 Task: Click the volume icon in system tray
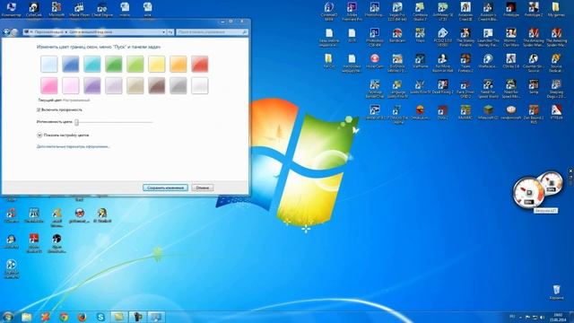pos(542,317)
